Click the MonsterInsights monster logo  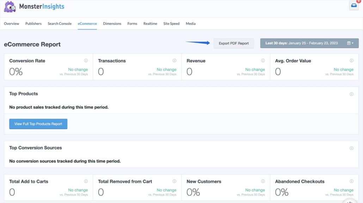(x=10, y=6)
